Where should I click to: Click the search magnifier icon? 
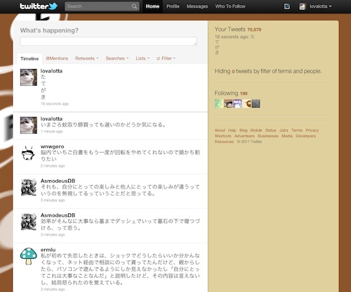pyautogui.click(x=134, y=6)
